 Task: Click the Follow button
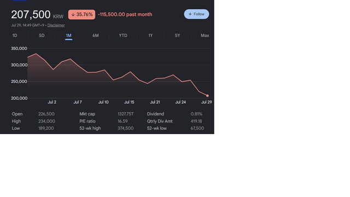tap(196, 14)
